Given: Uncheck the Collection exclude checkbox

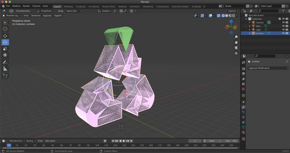Looking at the screenshot, I should pos(280,19).
